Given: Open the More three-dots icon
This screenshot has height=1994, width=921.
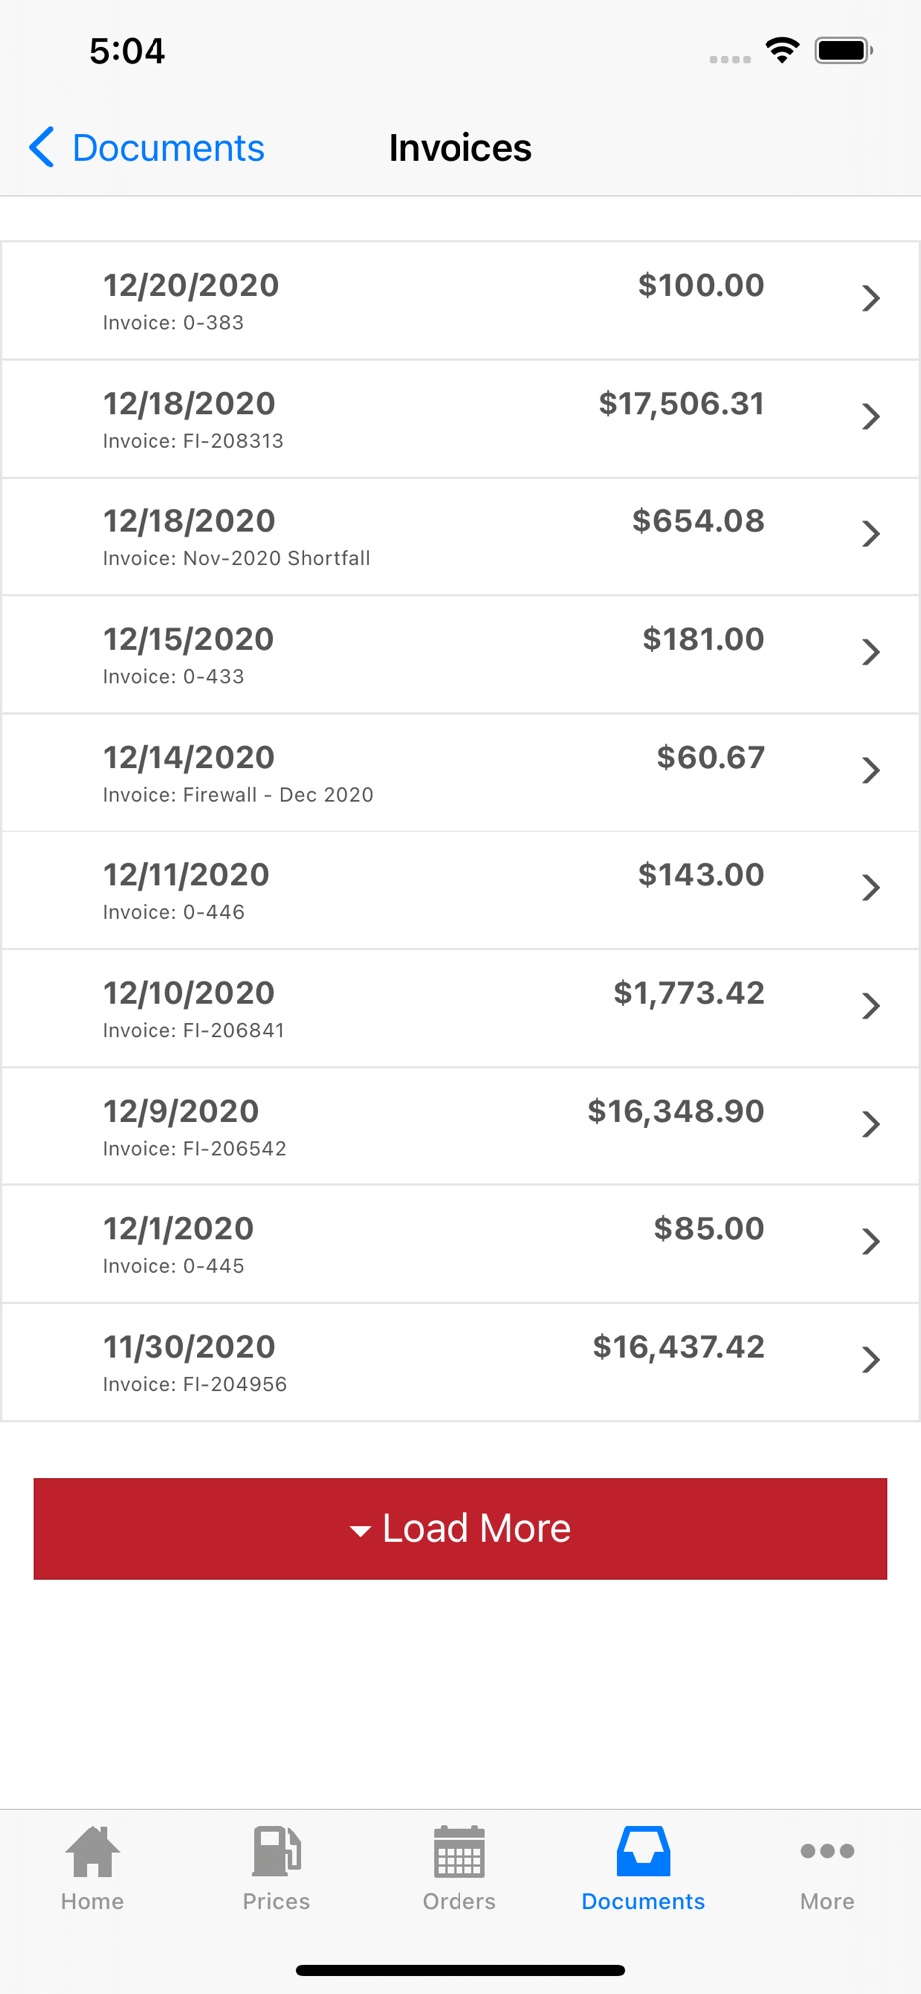Looking at the screenshot, I should (x=827, y=1851).
